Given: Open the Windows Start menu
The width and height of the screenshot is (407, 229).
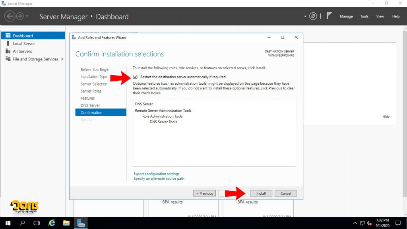Looking at the screenshot, I should (x=8, y=223).
